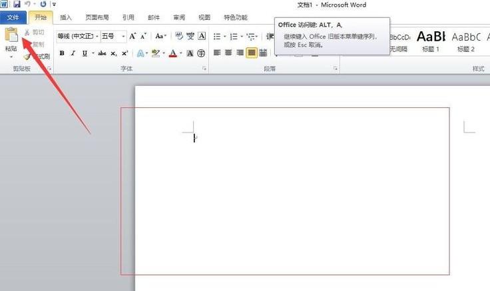Open the numbering library dropdown arrow
Viewport: 490px width, 291px height.
(x=241, y=37)
